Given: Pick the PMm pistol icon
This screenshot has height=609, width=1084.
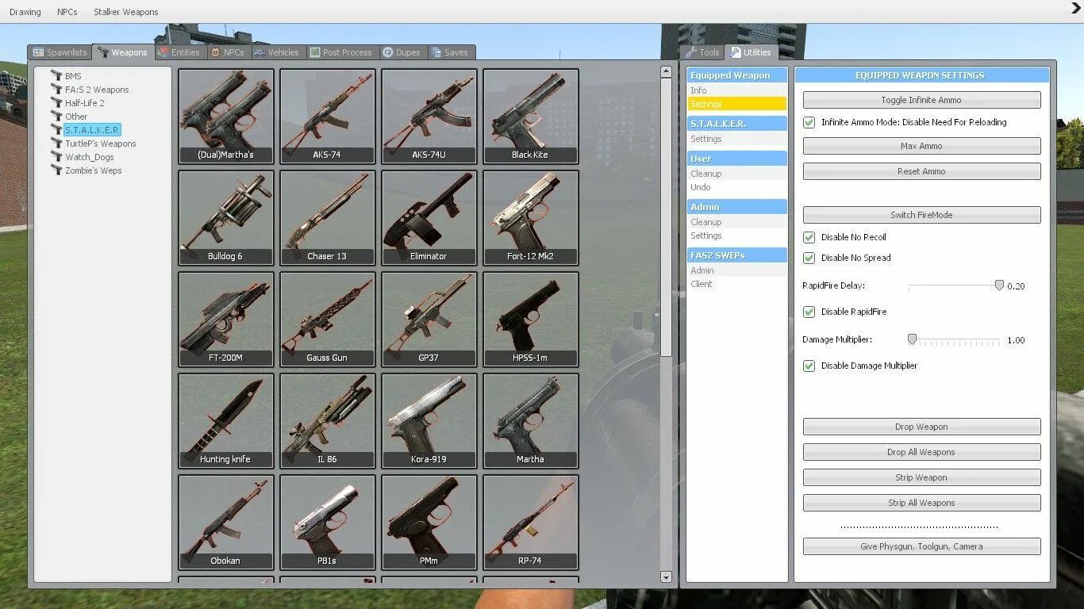Looking at the screenshot, I should coord(429,522).
